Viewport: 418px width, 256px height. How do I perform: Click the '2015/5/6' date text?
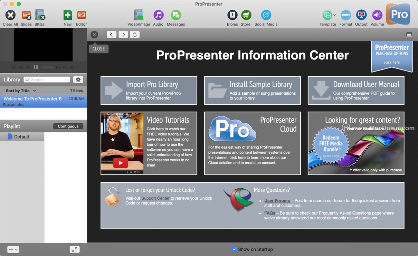[76, 99]
